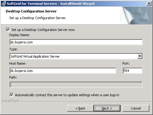Uncheck Set up a Desktop Configuration Server now
This screenshot has height=115, width=153.
point(8,30)
